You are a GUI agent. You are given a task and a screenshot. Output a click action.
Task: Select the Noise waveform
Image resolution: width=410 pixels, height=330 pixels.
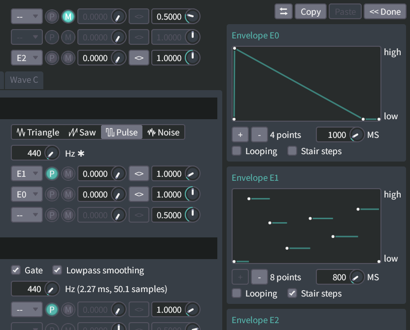point(163,132)
